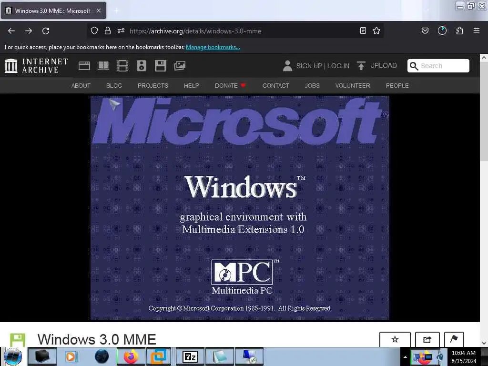Open the PEOPLE menu item

[x=397, y=86]
